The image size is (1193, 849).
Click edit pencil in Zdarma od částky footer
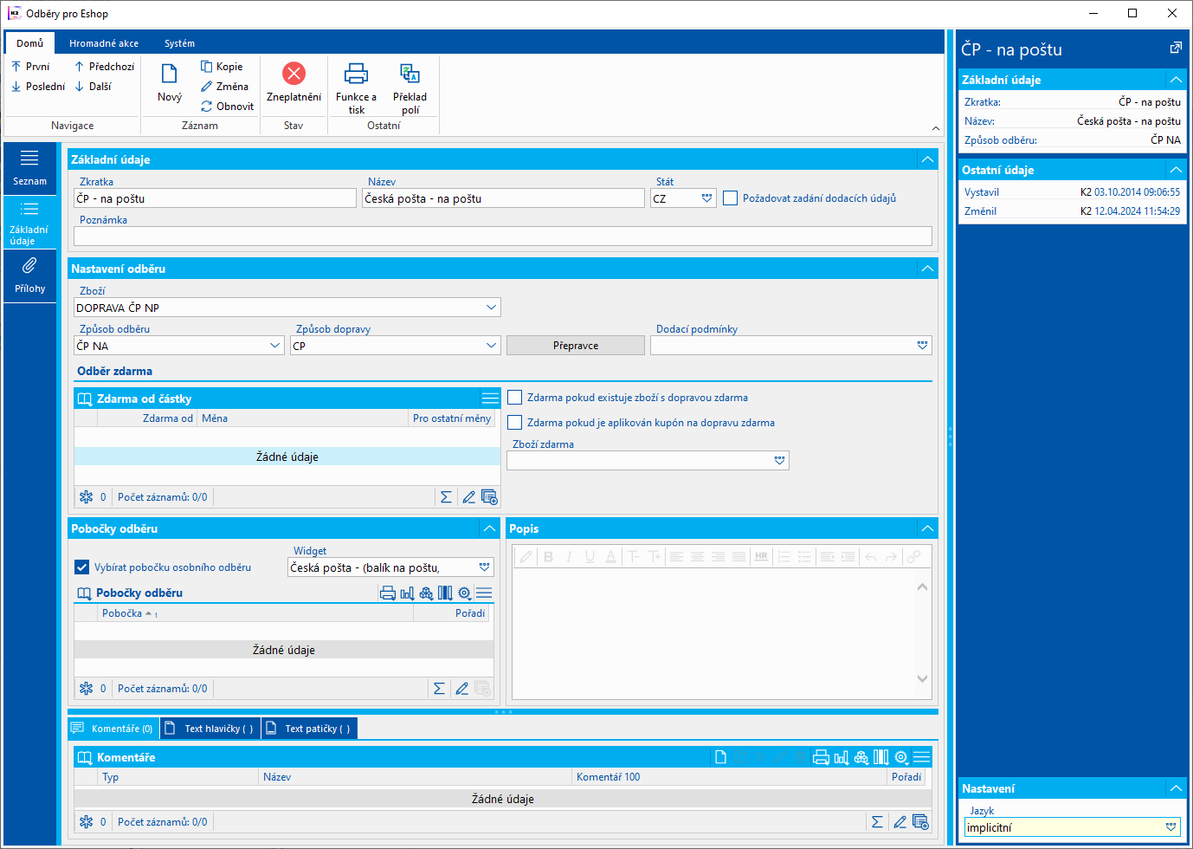click(x=468, y=497)
